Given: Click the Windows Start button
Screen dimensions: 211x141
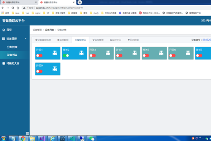Looking at the screenshot, I should 3,138.
